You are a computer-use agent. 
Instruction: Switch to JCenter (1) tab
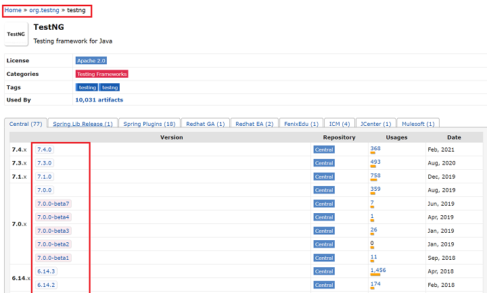pyautogui.click(x=376, y=124)
